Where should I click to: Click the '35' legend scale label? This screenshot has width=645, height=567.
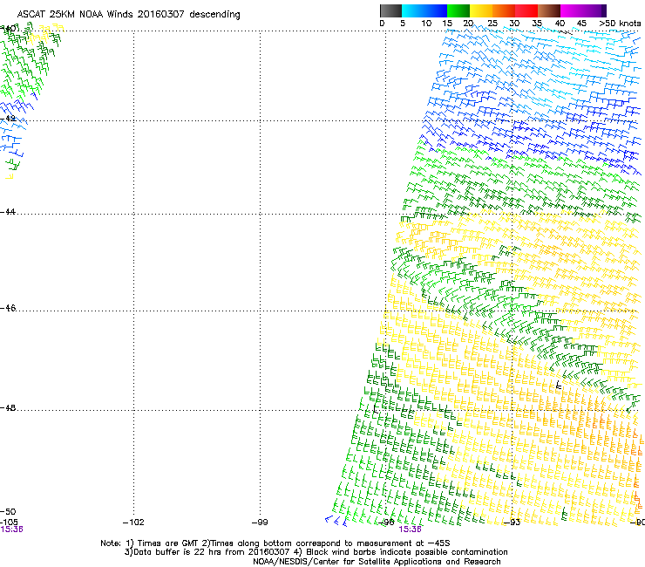click(537, 24)
